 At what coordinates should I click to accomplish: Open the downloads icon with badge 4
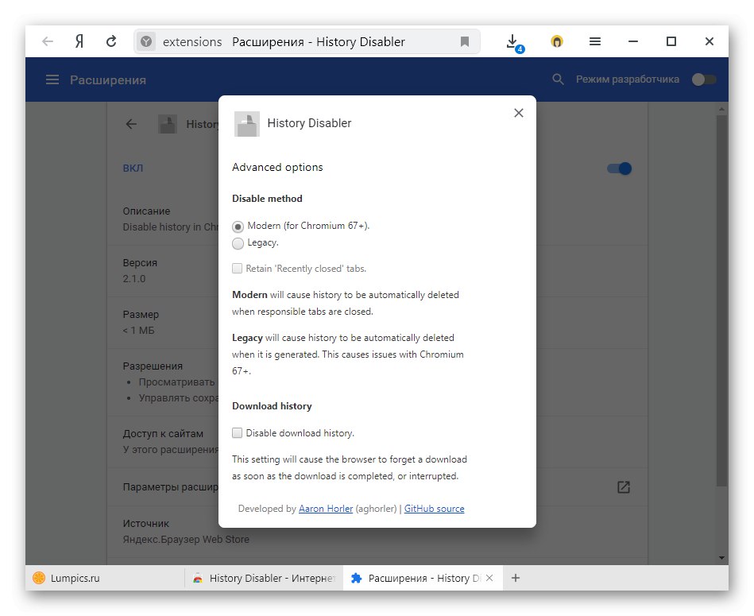(514, 43)
